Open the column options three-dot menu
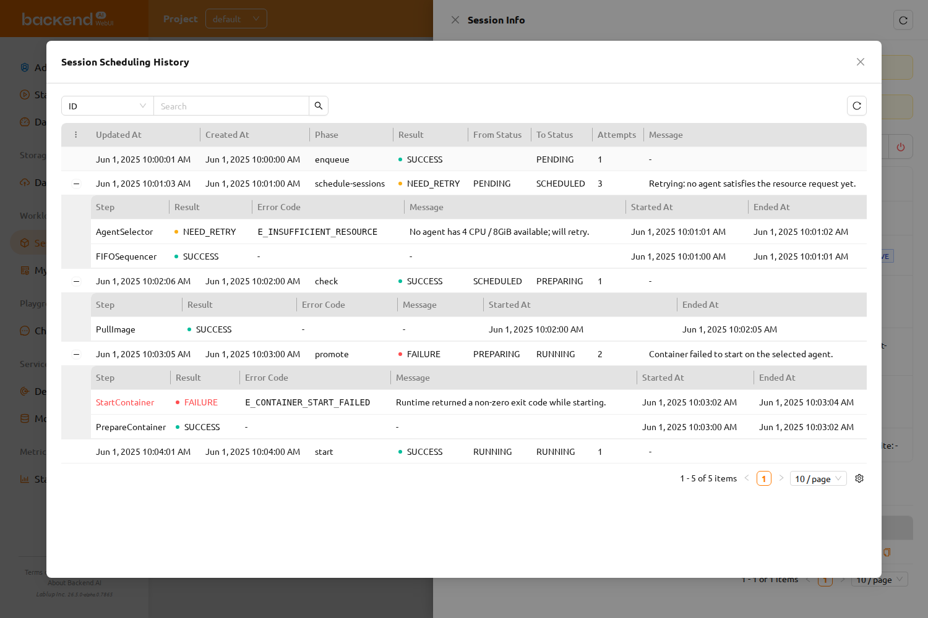Viewport: 928px width, 618px height. coord(76,135)
